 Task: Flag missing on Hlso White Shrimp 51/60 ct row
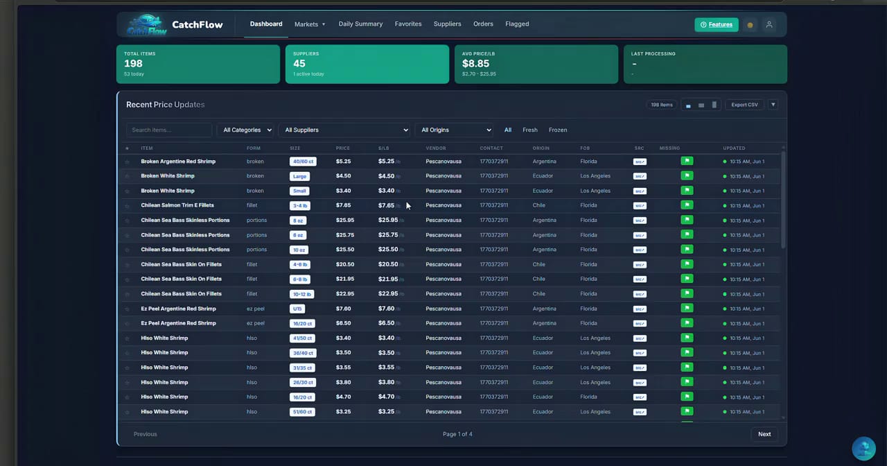point(687,411)
